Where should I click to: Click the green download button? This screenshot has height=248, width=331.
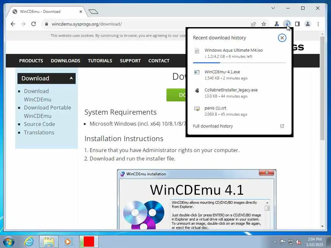point(176,95)
